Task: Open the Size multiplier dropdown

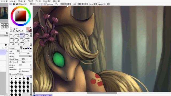Action: 18,51
